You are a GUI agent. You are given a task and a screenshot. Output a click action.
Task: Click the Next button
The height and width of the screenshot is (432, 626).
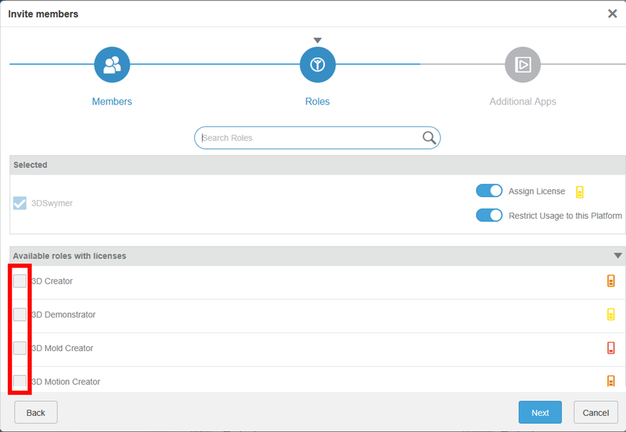540,413
